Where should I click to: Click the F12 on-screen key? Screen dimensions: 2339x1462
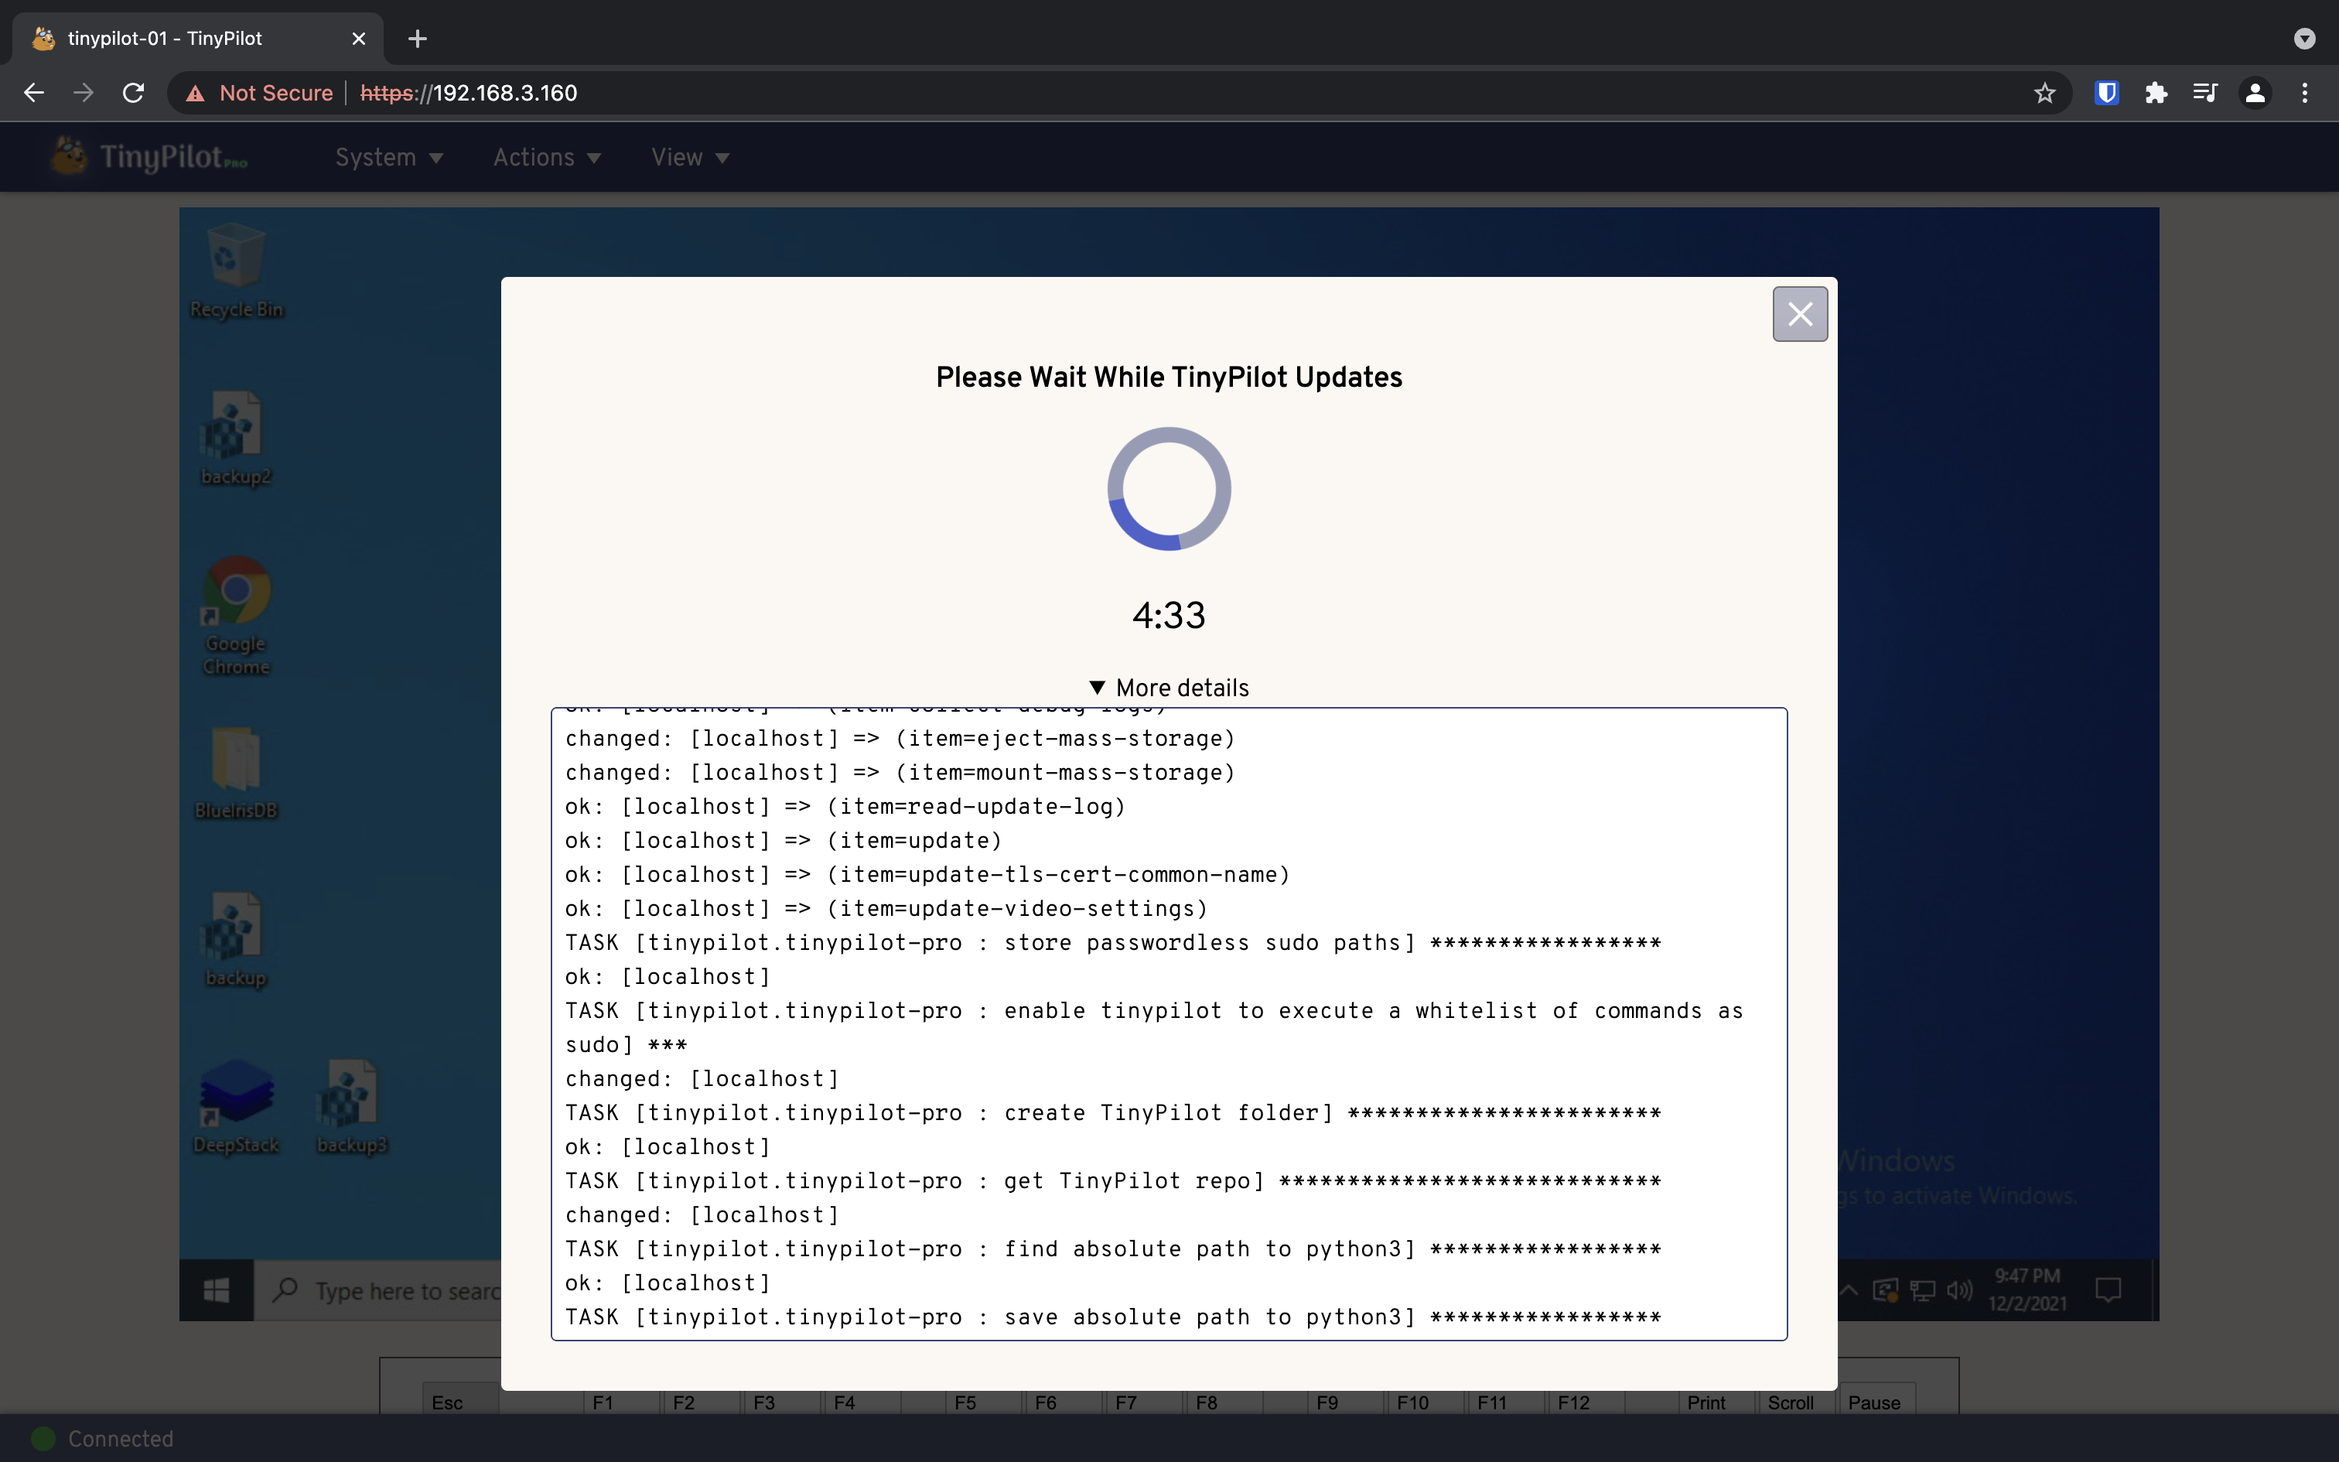coord(1587,1402)
